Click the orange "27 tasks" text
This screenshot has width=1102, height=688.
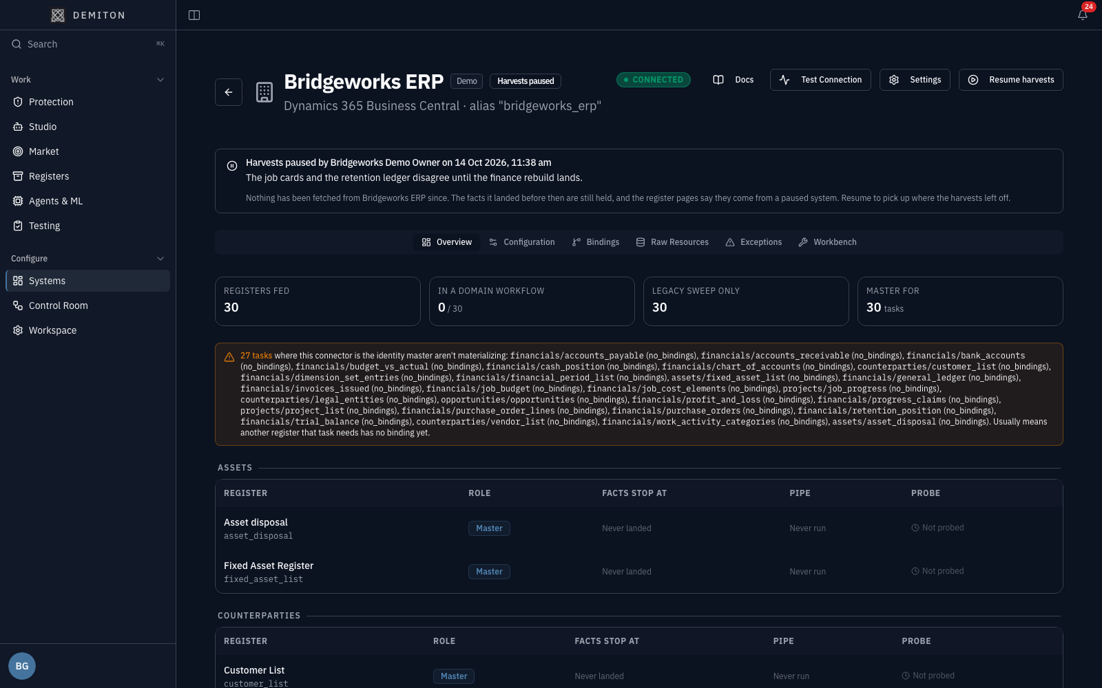256,356
